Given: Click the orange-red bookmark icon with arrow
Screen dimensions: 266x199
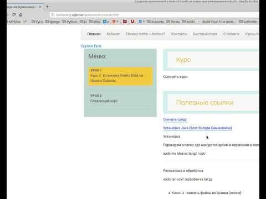Looking at the screenshot, I should pos(114,22).
